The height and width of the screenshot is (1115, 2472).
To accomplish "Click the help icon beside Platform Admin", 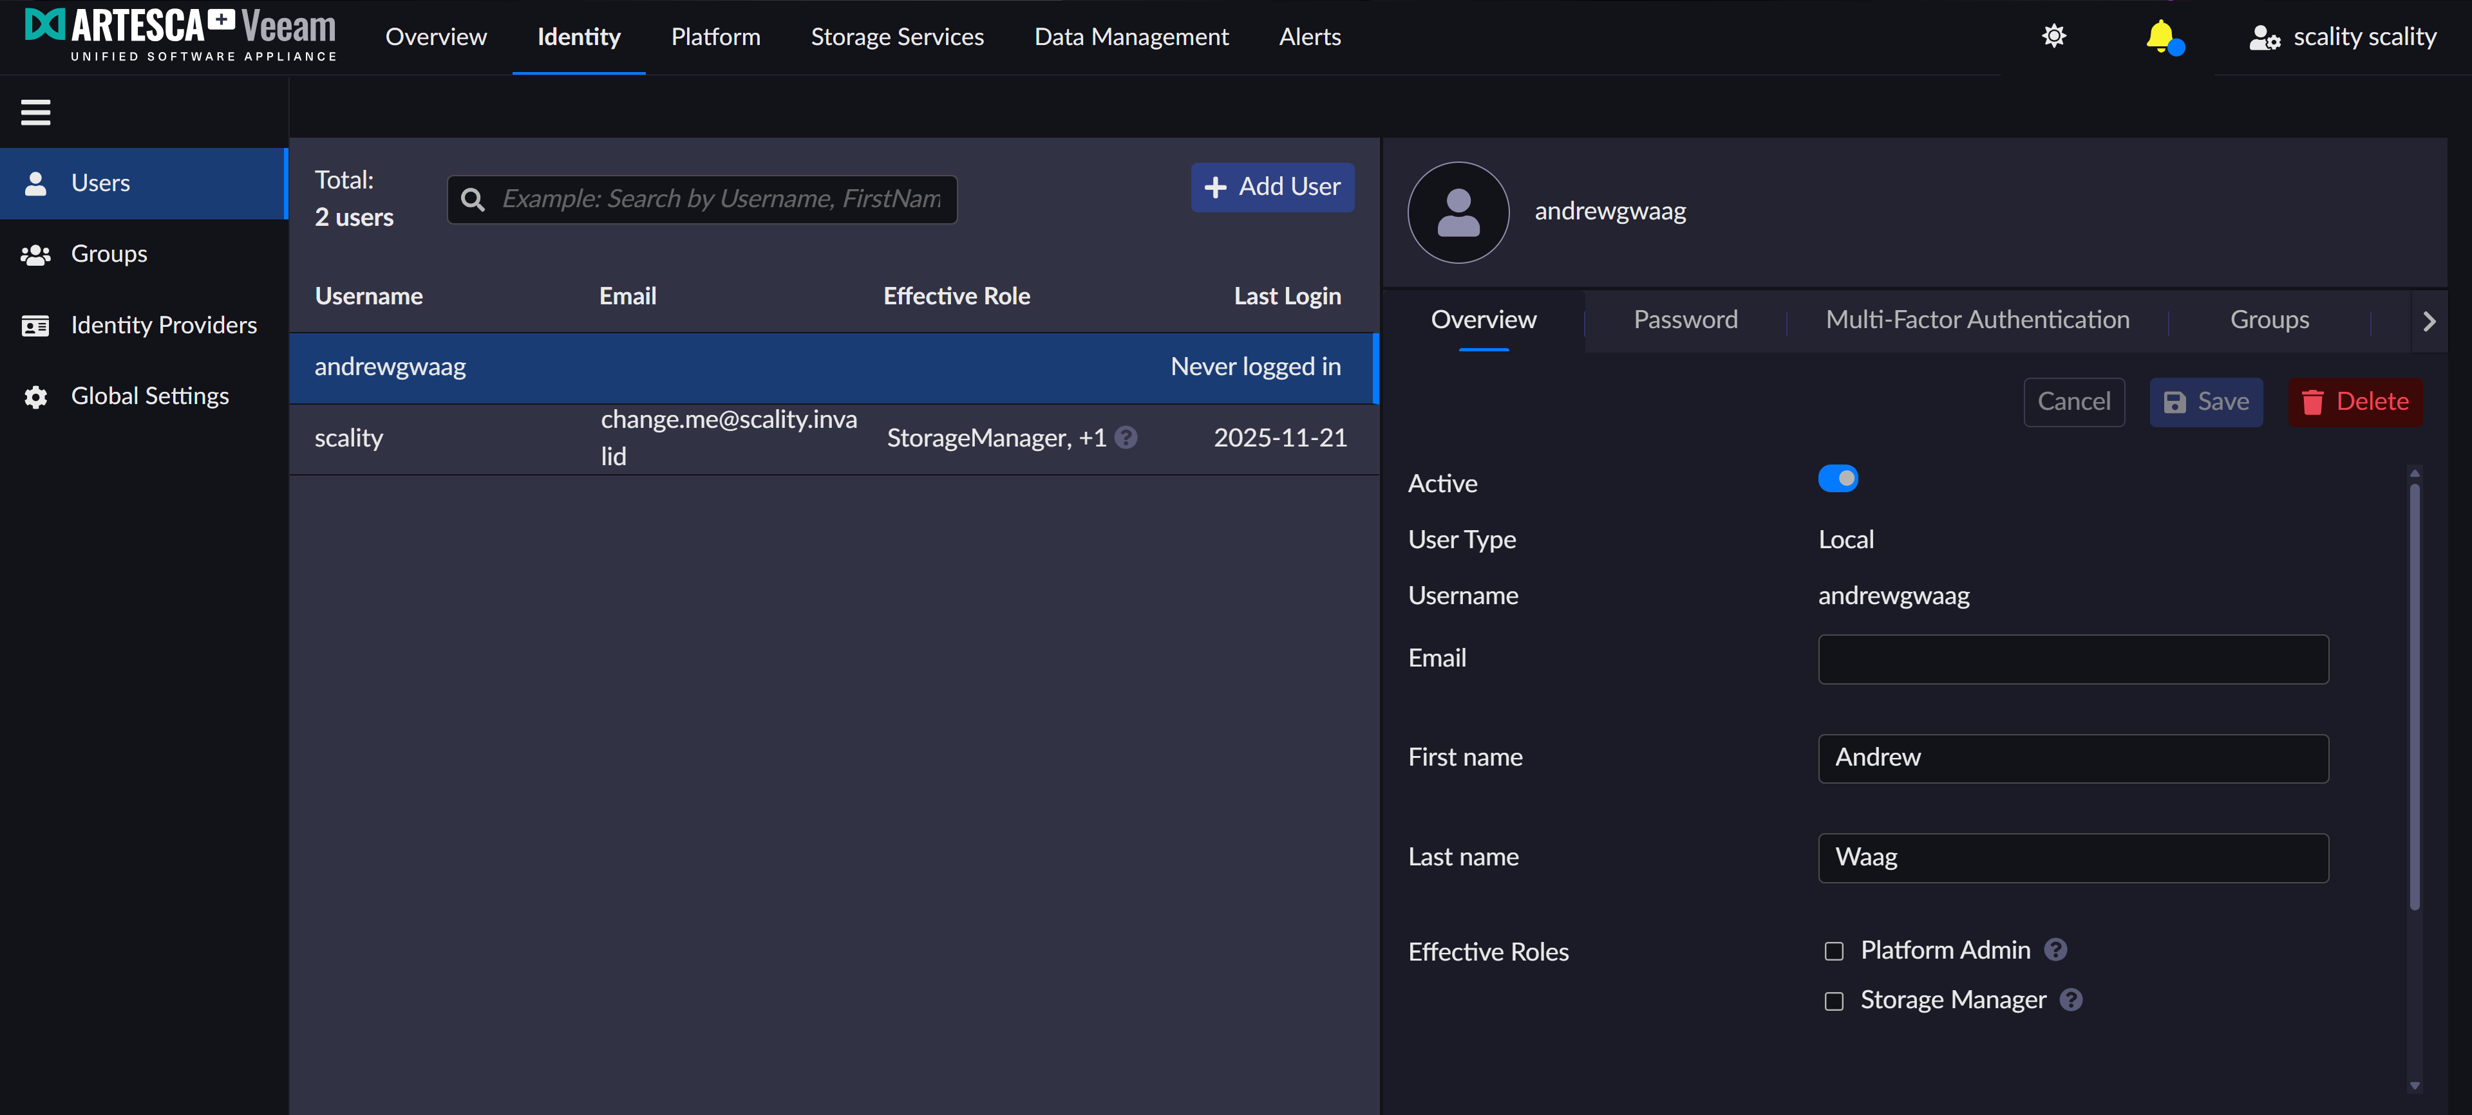I will (2055, 949).
